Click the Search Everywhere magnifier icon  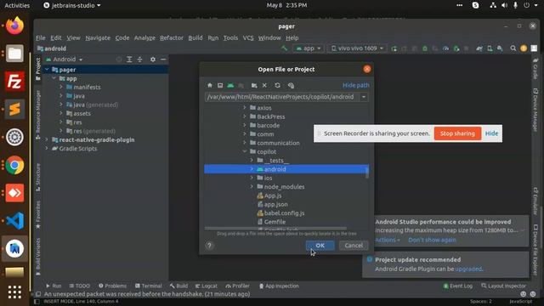pos(513,48)
